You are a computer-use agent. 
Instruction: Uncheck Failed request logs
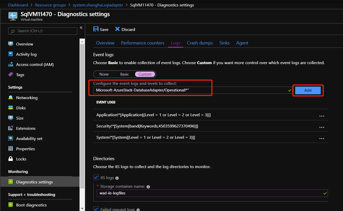pos(96,209)
